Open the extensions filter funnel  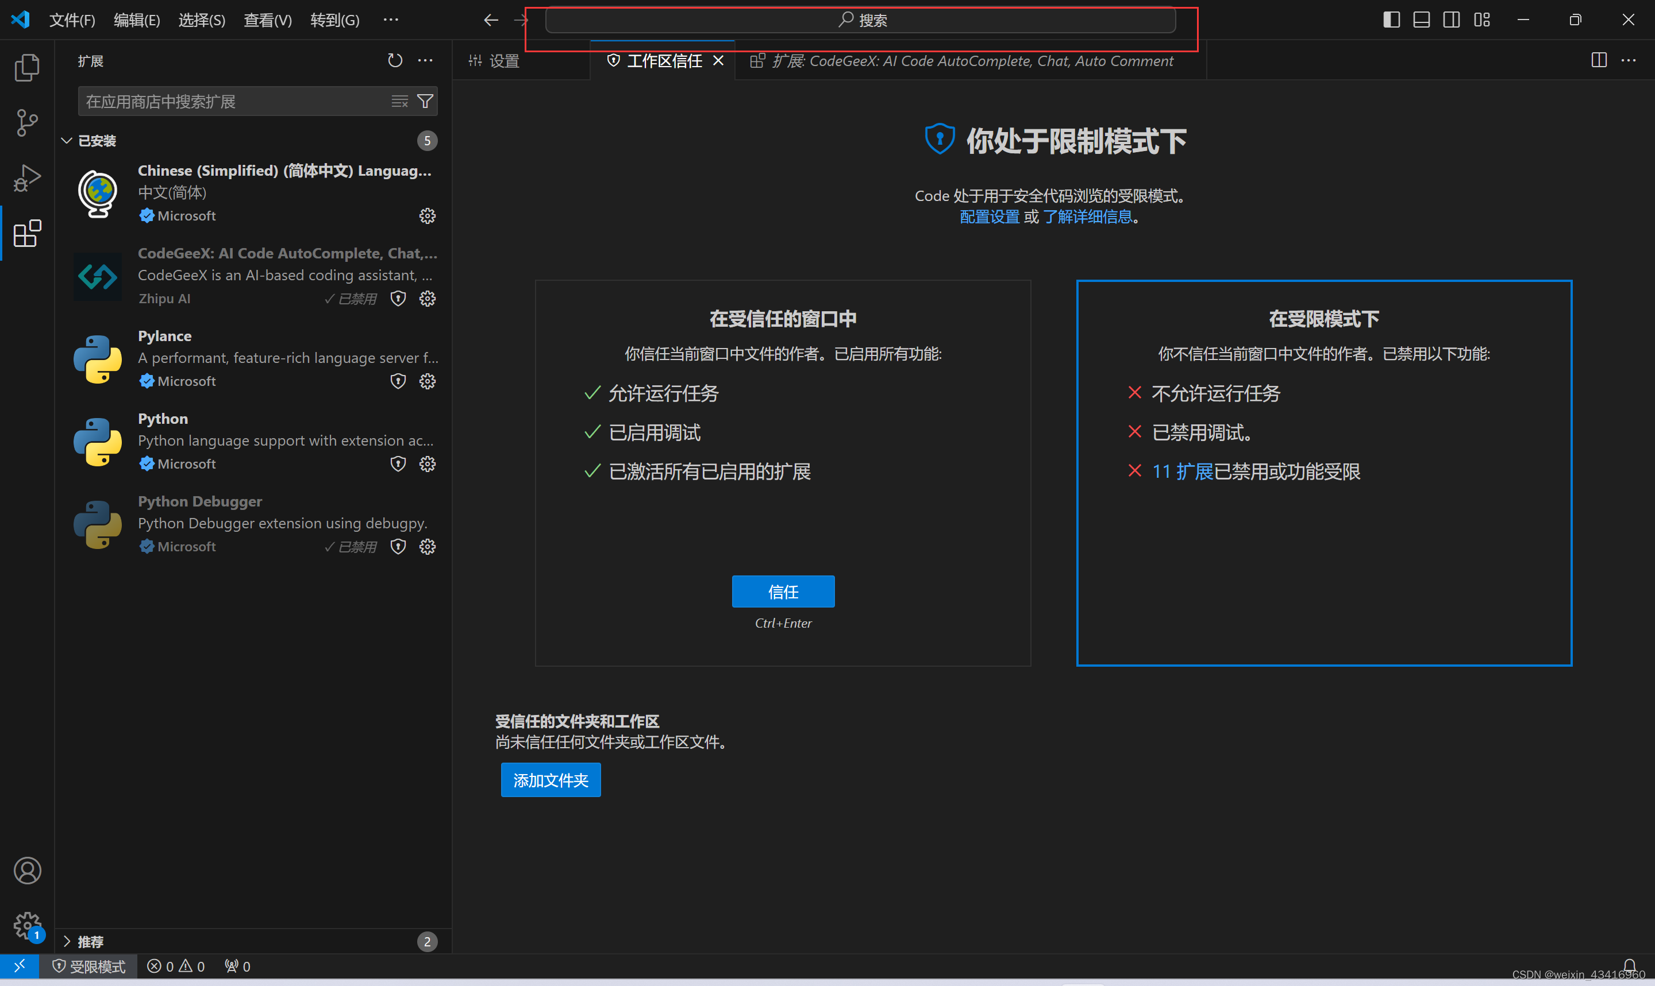(x=425, y=101)
